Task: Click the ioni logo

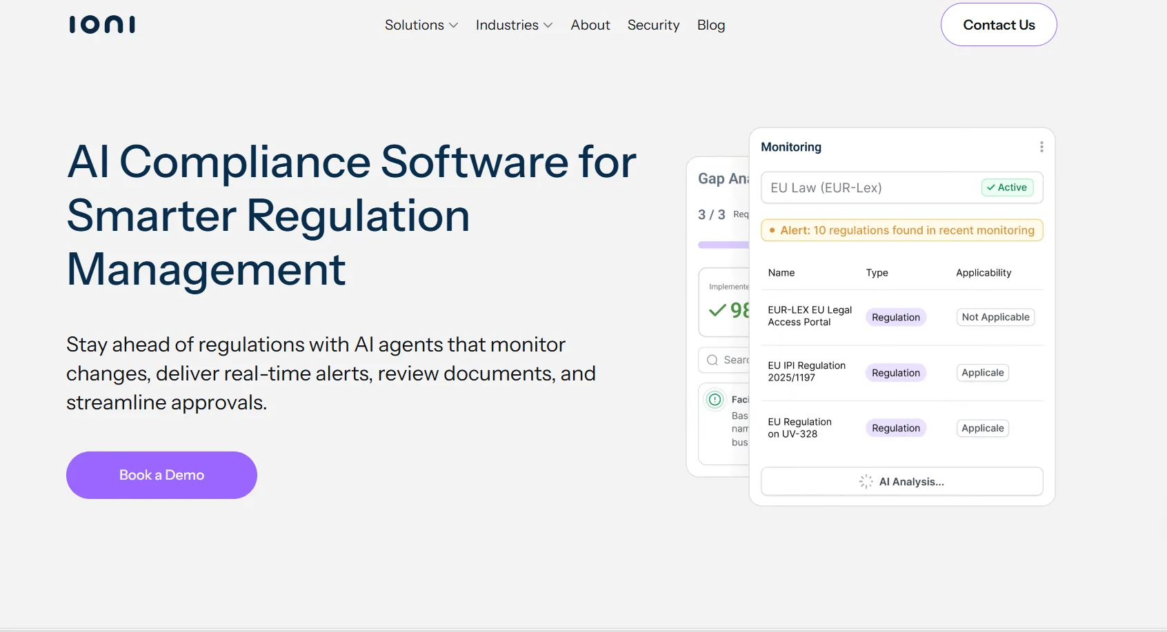Action: pos(102,25)
